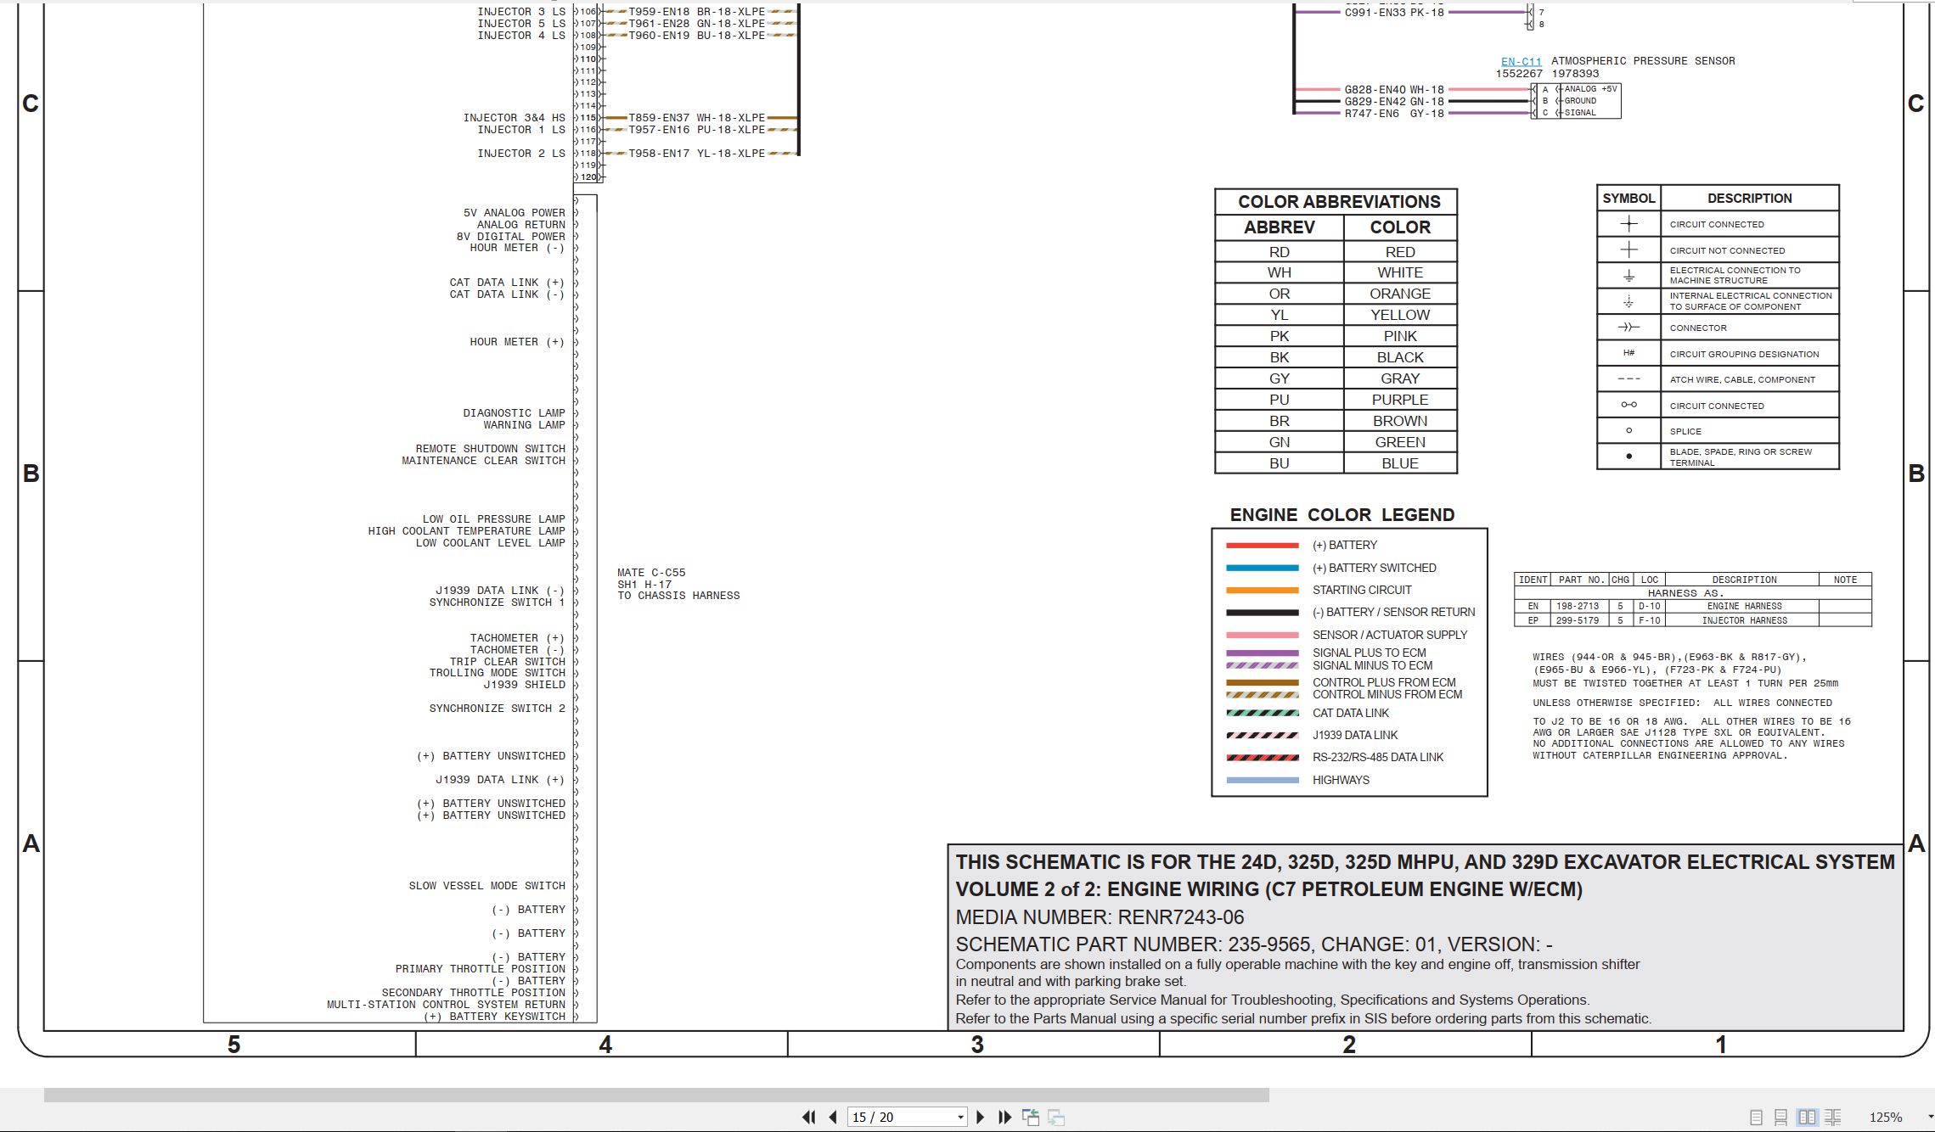The image size is (1935, 1132).
Task: Click the 'CAT DATA LINK (+)' pin label
Action: point(507,283)
